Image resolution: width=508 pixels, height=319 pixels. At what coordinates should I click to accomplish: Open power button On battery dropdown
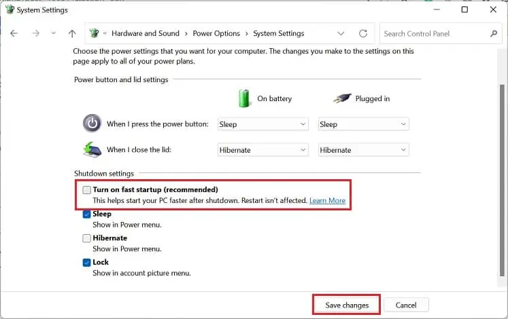263,124
